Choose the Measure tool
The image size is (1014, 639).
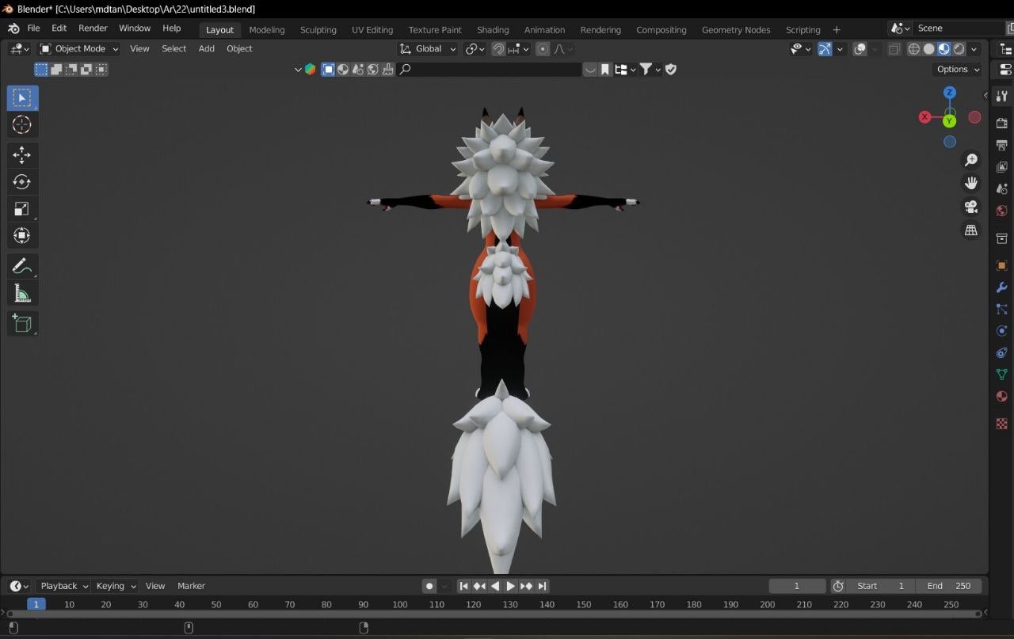(22, 294)
